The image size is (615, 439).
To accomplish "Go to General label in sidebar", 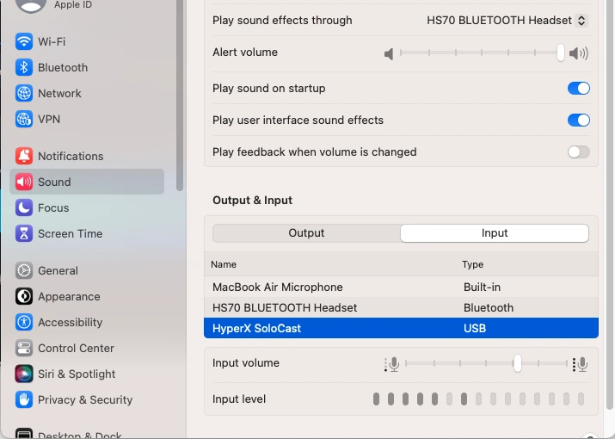I will tap(58, 270).
